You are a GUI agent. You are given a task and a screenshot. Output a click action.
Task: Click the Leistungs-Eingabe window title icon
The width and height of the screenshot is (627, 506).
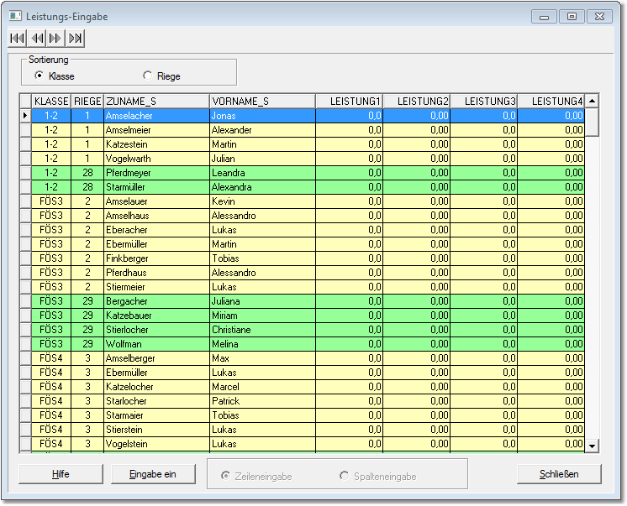(x=15, y=16)
